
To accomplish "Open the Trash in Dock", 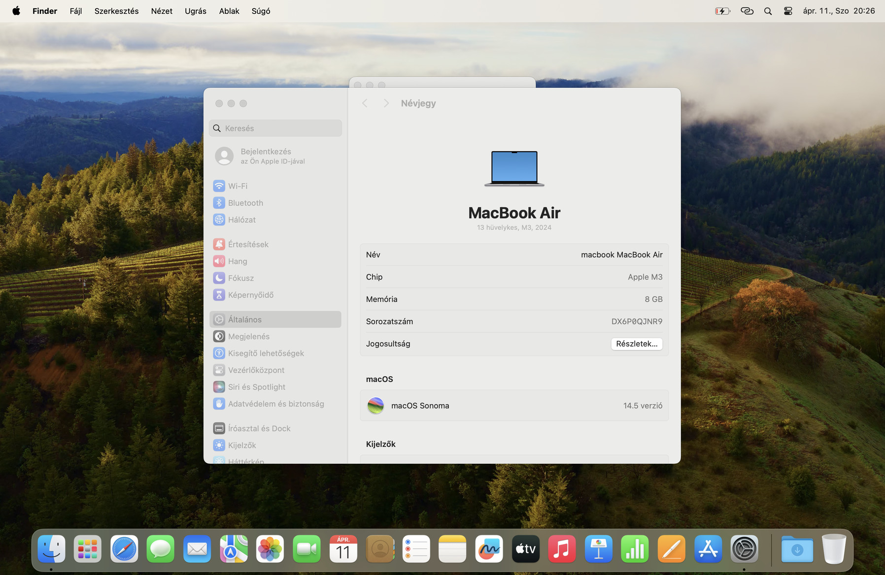I will [x=834, y=549].
